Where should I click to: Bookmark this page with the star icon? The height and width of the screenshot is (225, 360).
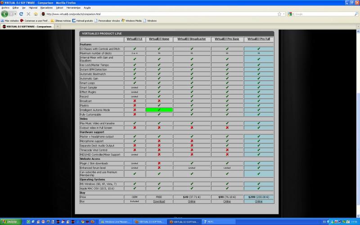(279, 14)
